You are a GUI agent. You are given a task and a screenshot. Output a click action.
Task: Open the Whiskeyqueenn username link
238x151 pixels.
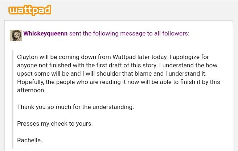coord(46,33)
